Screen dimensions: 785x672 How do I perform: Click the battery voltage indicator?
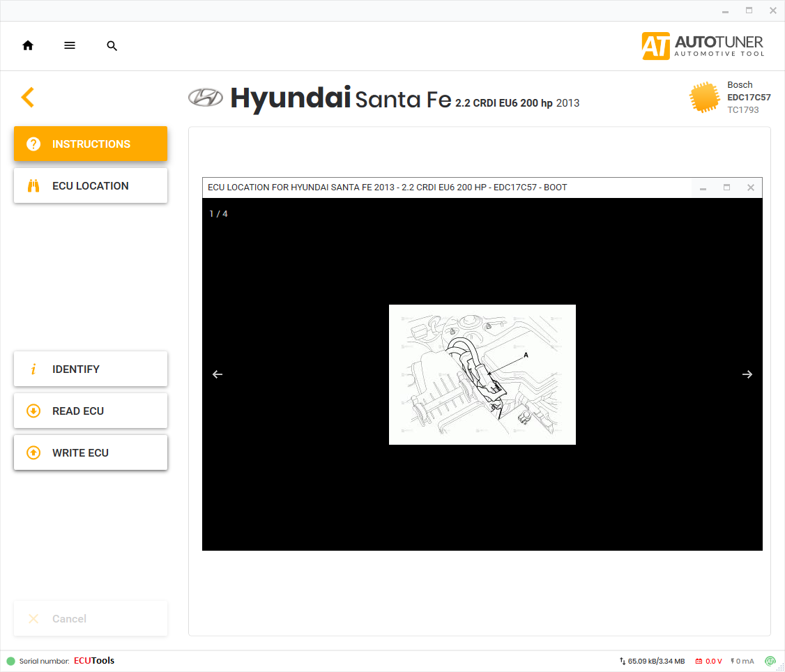tap(708, 661)
